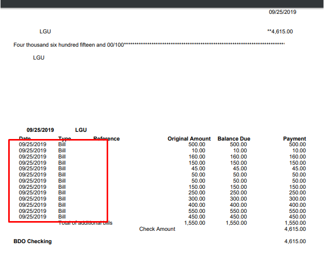Click 300.00 in the Balance Due column
The width and height of the screenshot is (324, 257).
point(238,199)
